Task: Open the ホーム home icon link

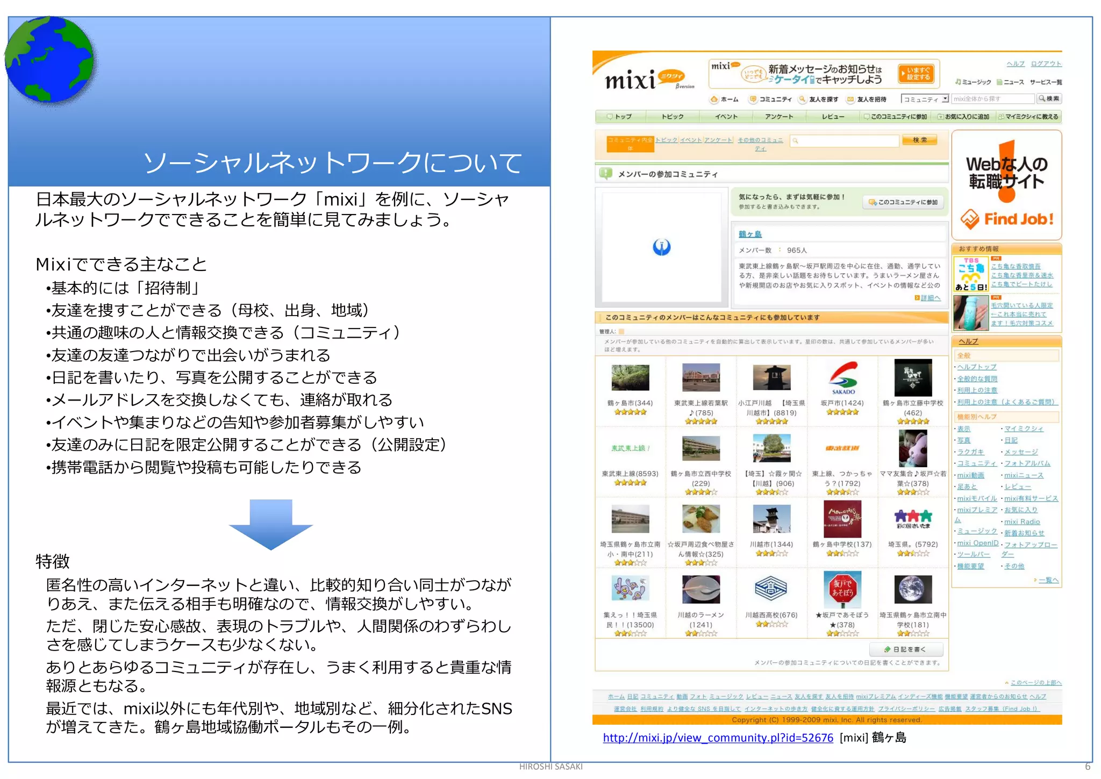Action: pyautogui.click(x=724, y=99)
